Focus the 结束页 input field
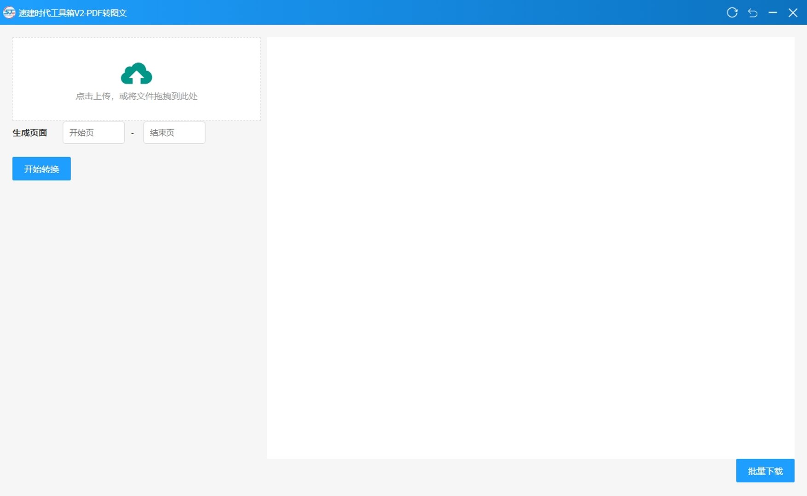807x496 pixels. [174, 133]
